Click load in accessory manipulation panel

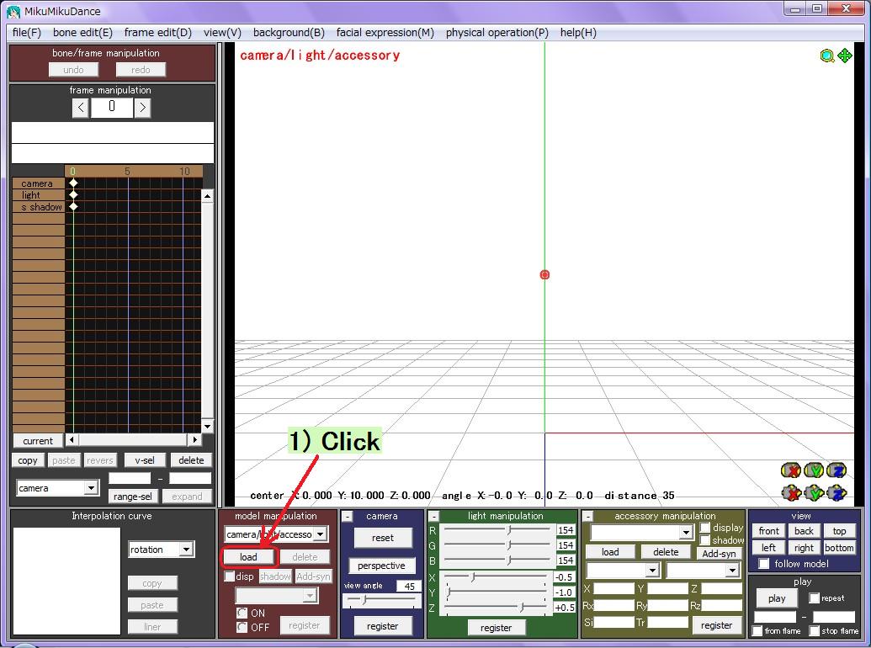pyautogui.click(x=610, y=552)
